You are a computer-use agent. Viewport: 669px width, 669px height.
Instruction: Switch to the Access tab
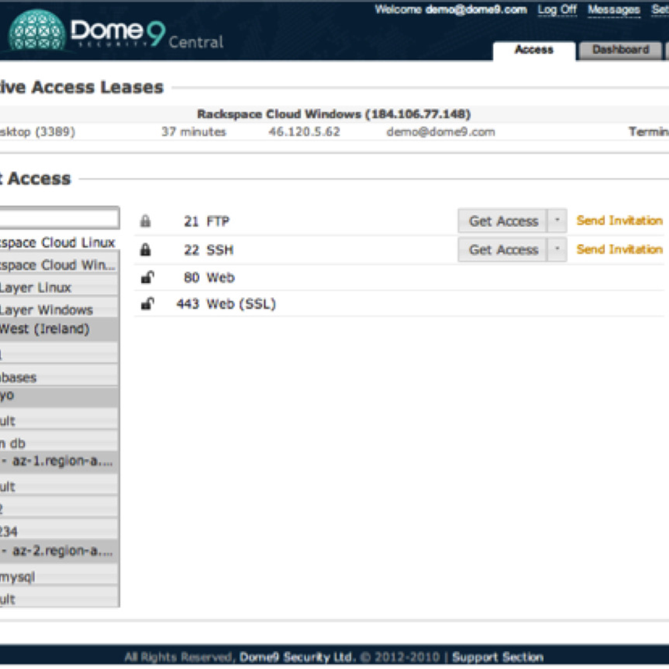click(x=534, y=50)
